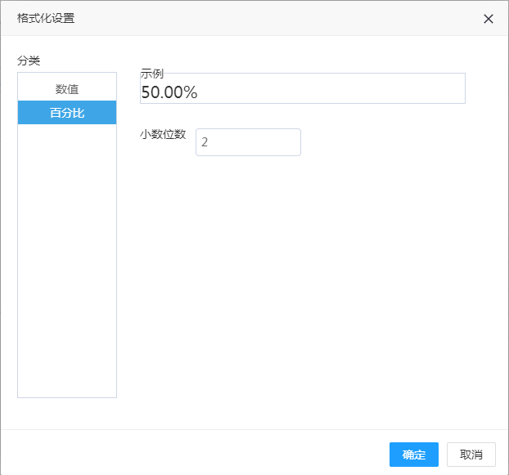This screenshot has height=475, width=509.
Task: Click the 小数位数 input field
Action: (x=248, y=142)
